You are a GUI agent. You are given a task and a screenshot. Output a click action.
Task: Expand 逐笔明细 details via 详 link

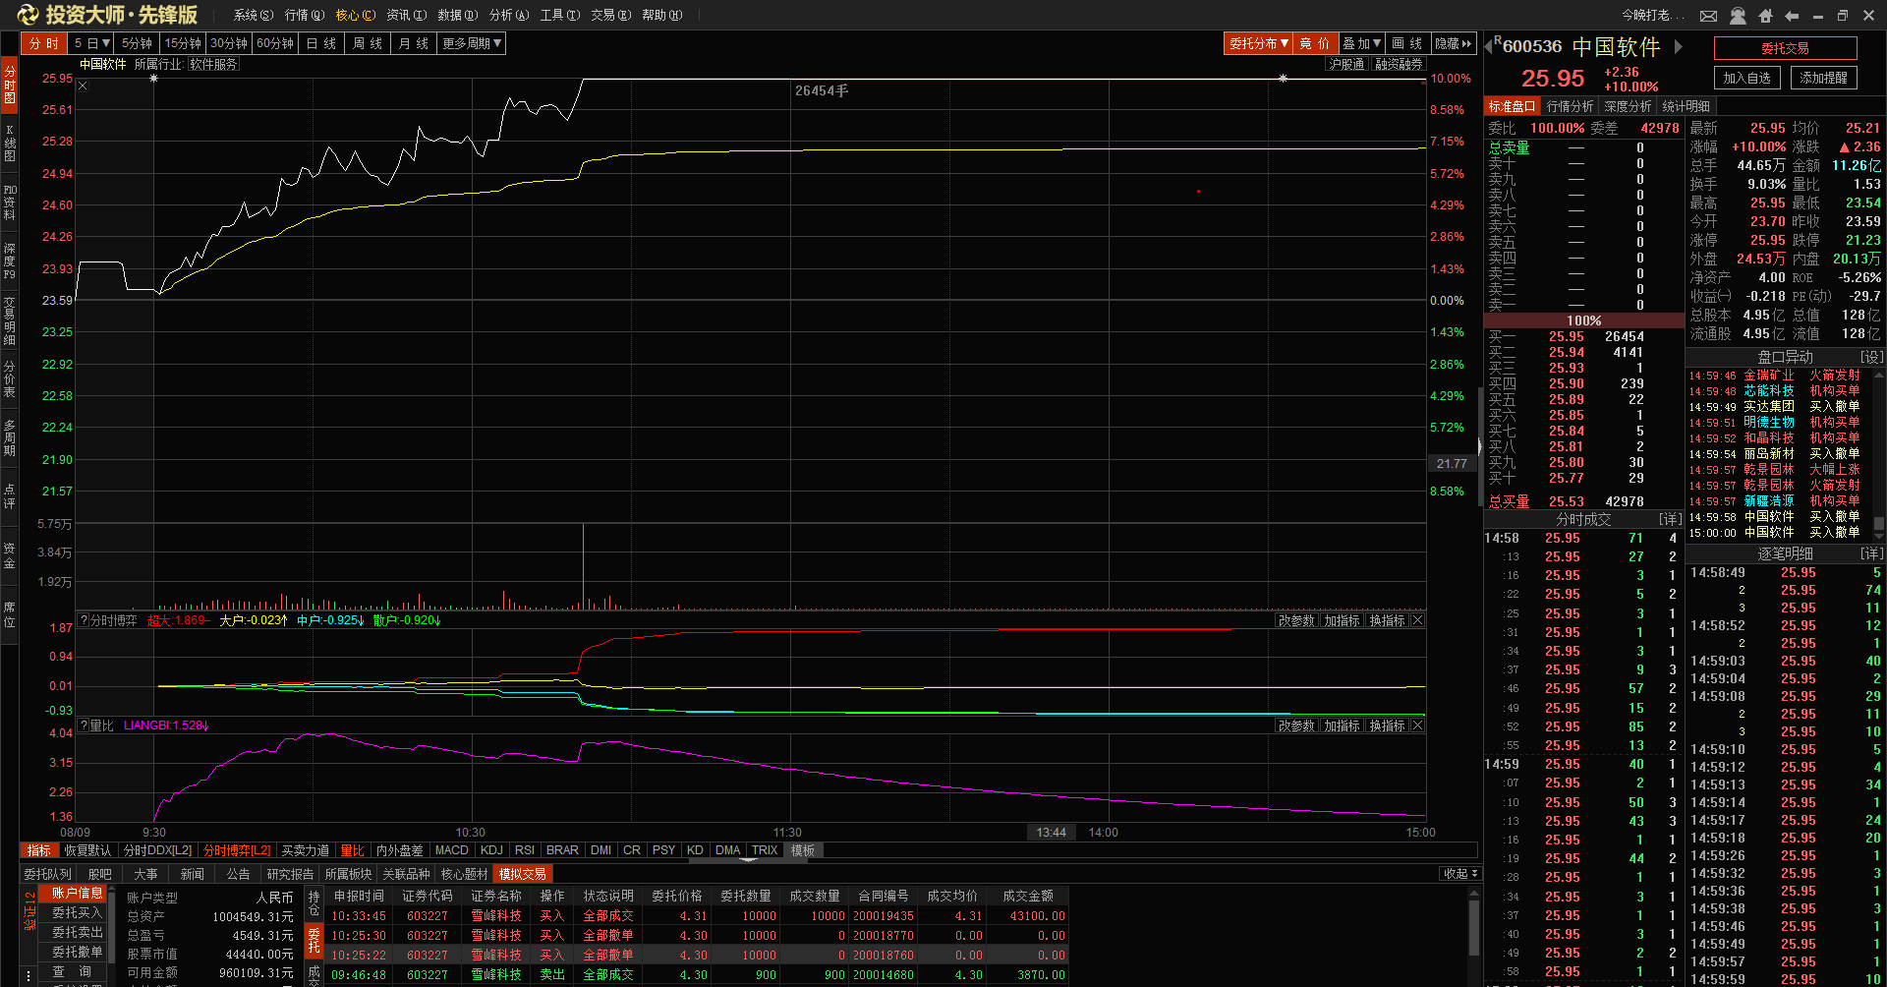tap(1871, 554)
